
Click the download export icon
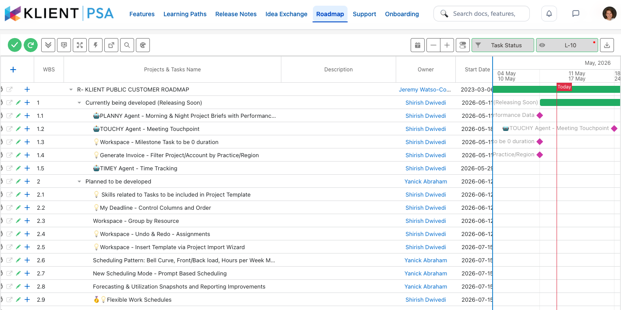click(607, 45)
